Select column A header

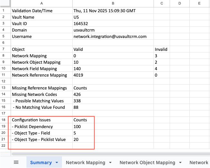(41, 3)
